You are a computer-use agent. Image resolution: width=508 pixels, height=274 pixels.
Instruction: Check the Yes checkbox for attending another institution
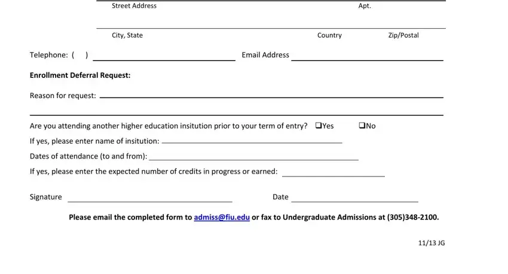coord(319,126)
